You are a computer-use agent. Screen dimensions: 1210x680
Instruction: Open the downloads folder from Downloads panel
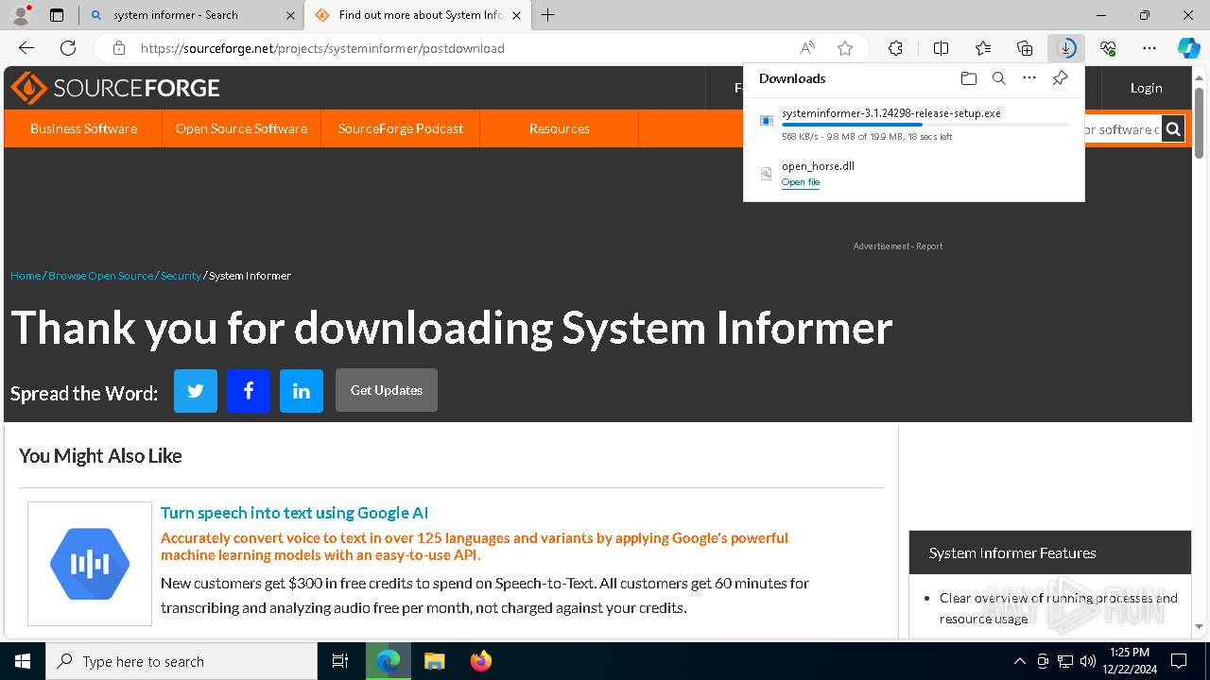(968, 78)
